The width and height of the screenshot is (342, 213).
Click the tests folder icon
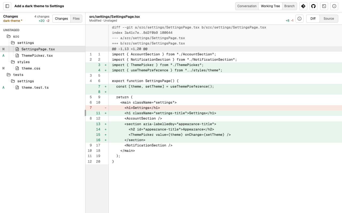click(9, 75)
